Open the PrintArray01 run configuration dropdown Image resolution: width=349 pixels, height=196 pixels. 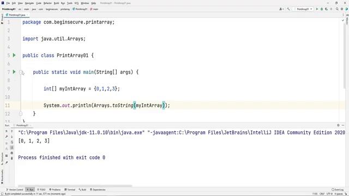tap(303, 9)
